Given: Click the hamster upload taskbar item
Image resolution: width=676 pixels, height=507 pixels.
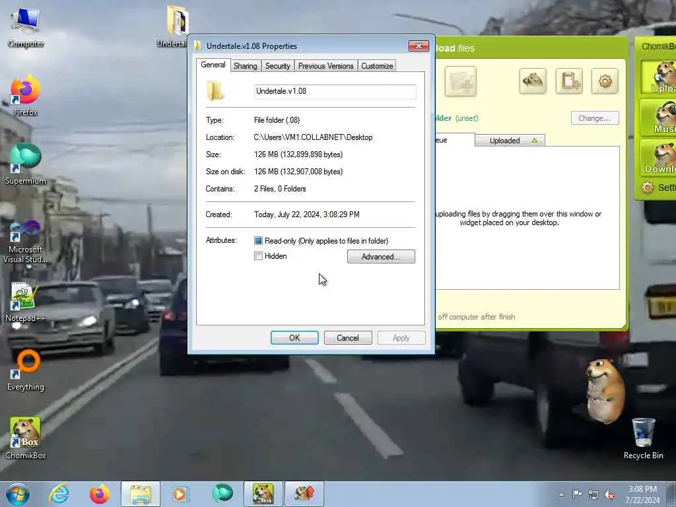Looking at the screenshot, I should point(304,494).
